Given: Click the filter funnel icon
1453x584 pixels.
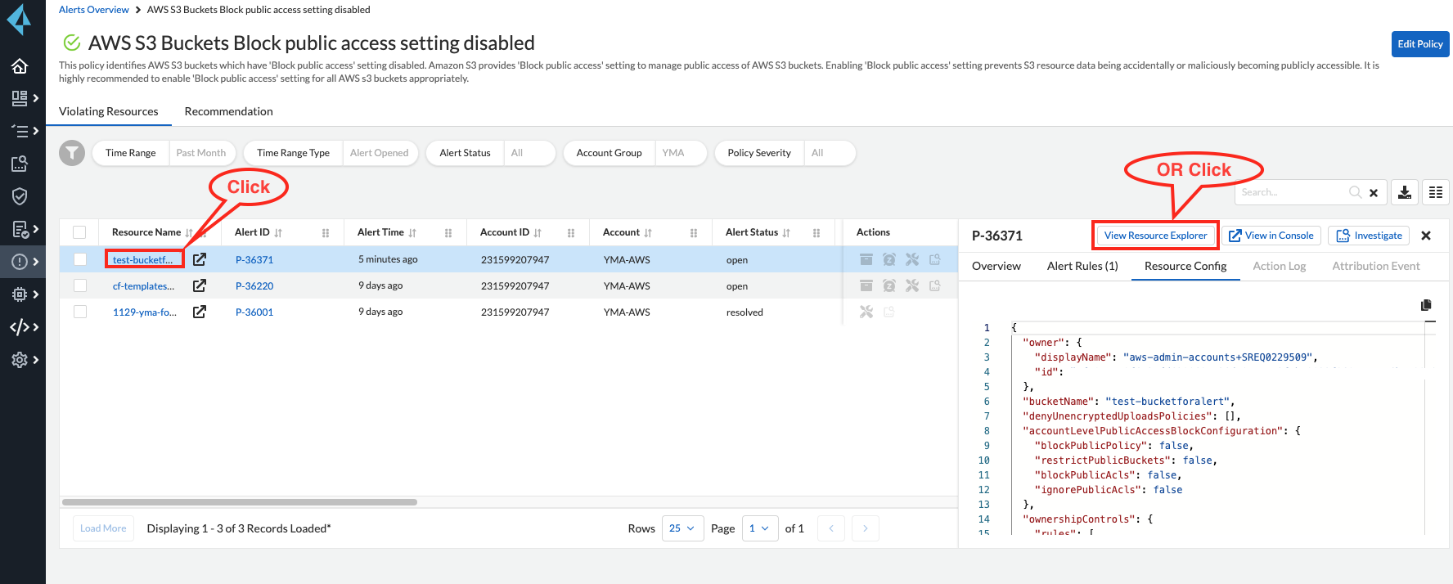Looking at the screenshot, I should 72,153.
